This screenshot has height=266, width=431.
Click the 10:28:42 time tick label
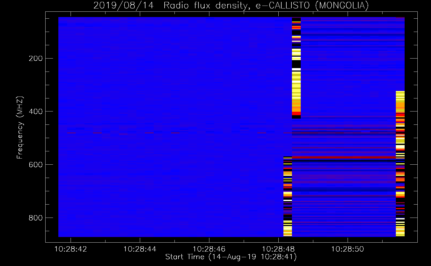pyautogui.click(x=71, y=249)
